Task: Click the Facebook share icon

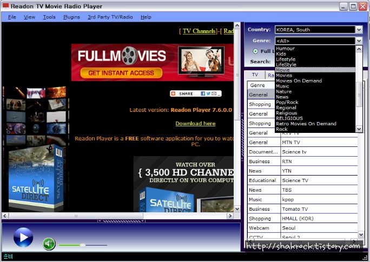Action: click(x=203, y=93)
